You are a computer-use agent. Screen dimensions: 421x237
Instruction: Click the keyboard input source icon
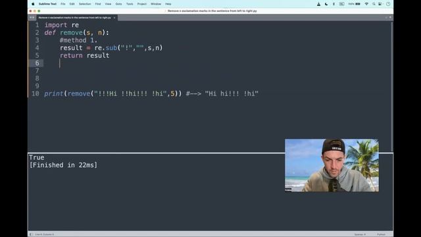pos(341,4)
